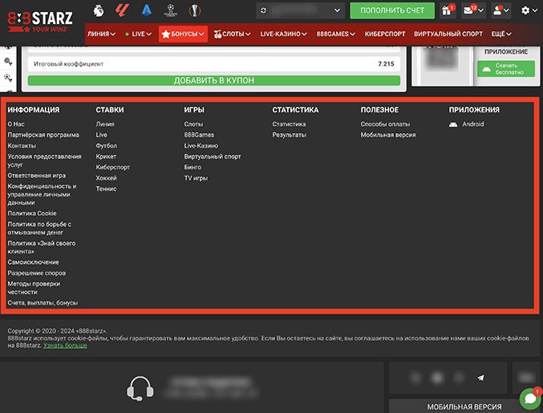Viewport: 543px width, 413px height.
Task: Expand the settings gear dropdown
Action: tap(529, 10)
